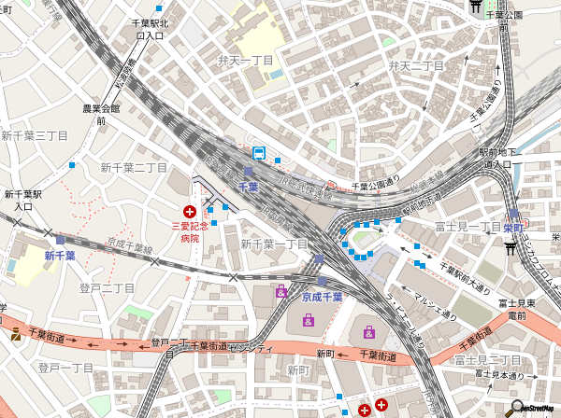Select the 富士見二丁目 district label
This screenshot has width=561, height=418.
[x=487, y=359]
